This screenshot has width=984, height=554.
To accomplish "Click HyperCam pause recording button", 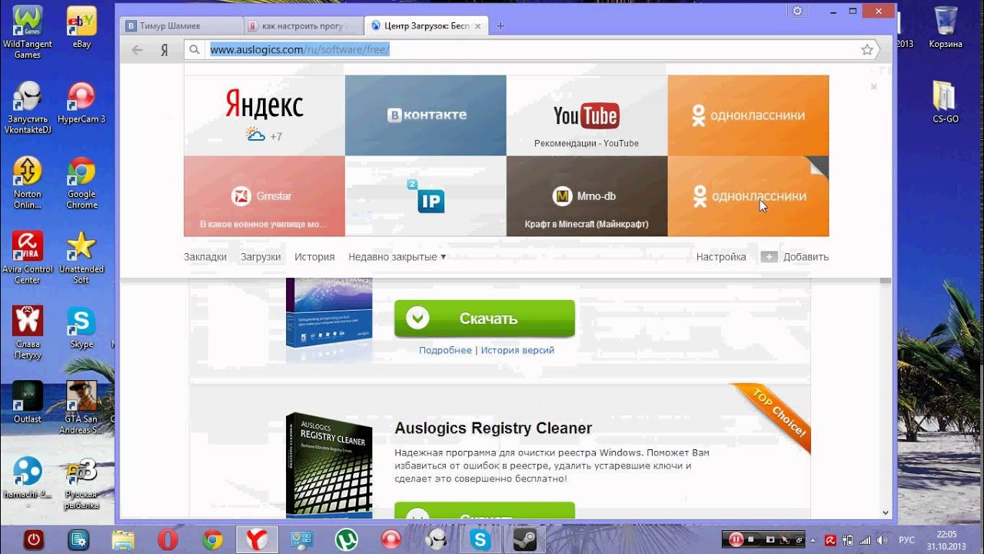I will (x=736, y=539).
